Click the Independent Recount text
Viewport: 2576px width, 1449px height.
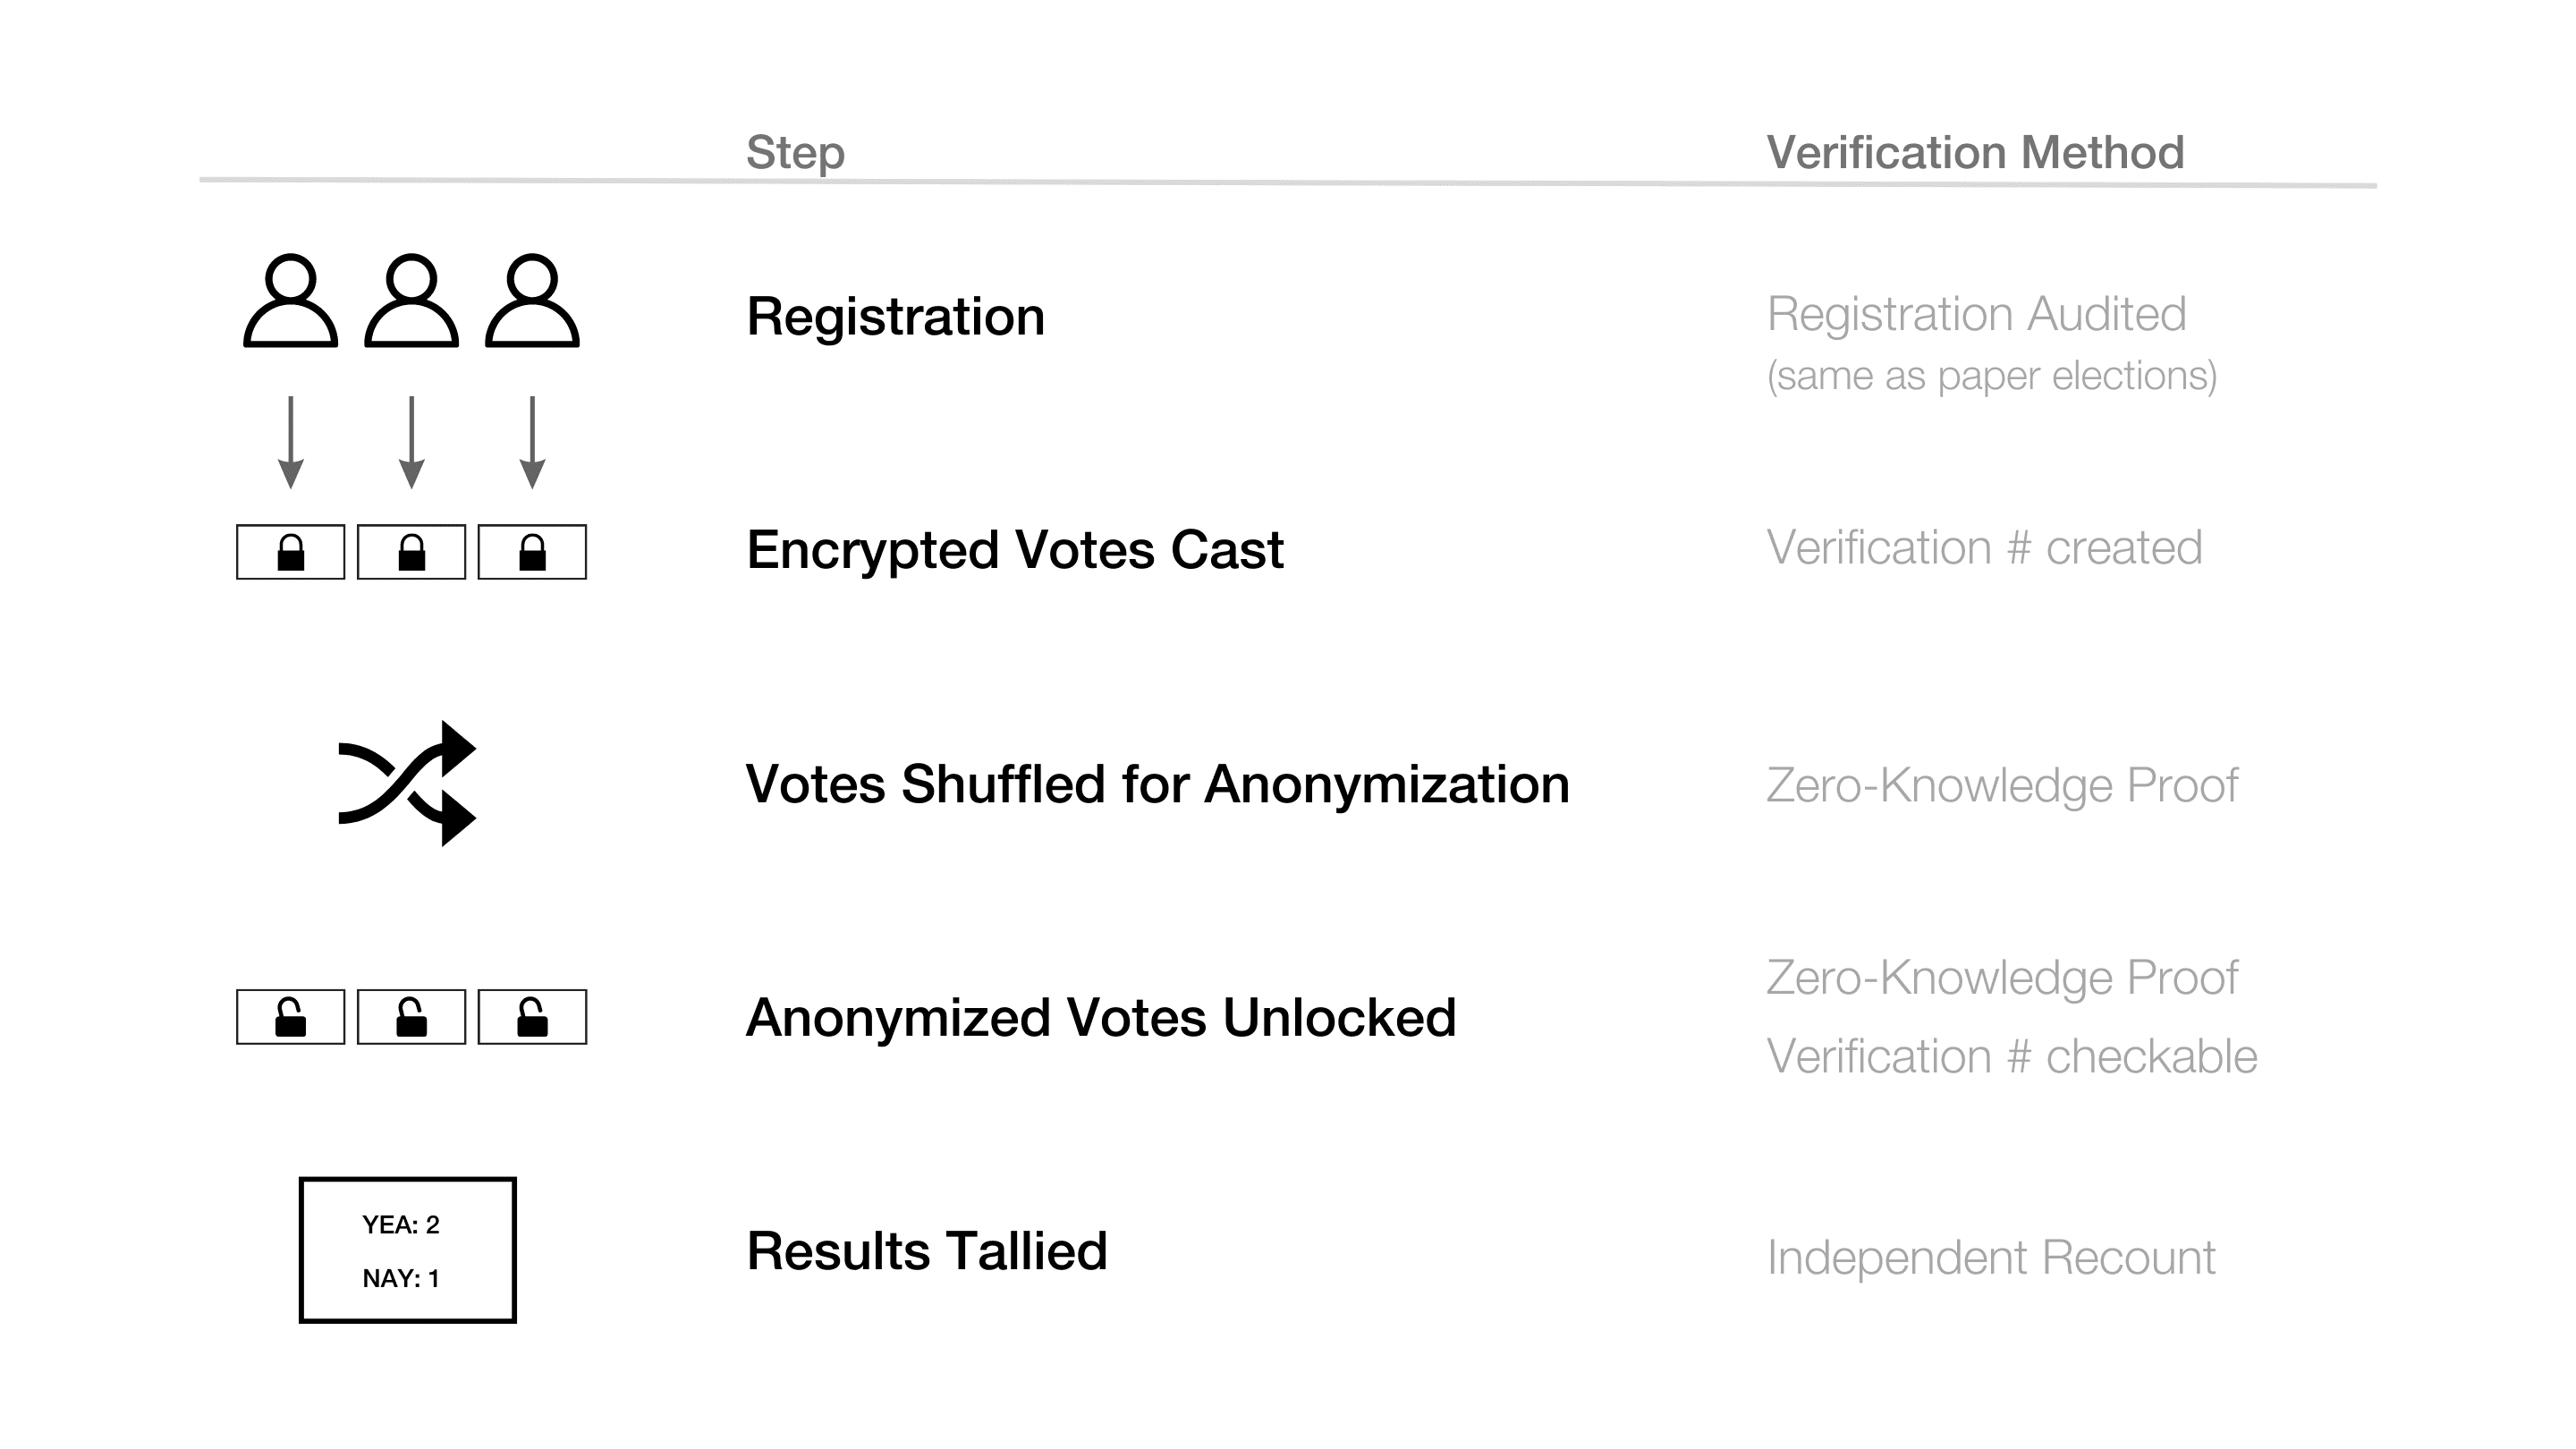[1990, 1258]
